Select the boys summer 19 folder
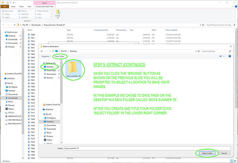Screen dimensions: 238x163 coord(73,69)
